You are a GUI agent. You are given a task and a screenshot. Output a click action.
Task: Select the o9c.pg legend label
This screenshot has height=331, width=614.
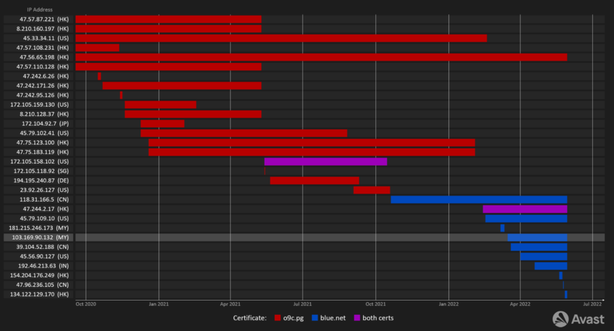click(294, 318)
